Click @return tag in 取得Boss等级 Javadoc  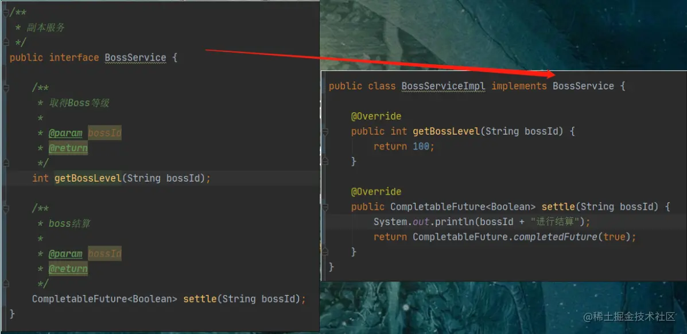click(x=68, y=148)
